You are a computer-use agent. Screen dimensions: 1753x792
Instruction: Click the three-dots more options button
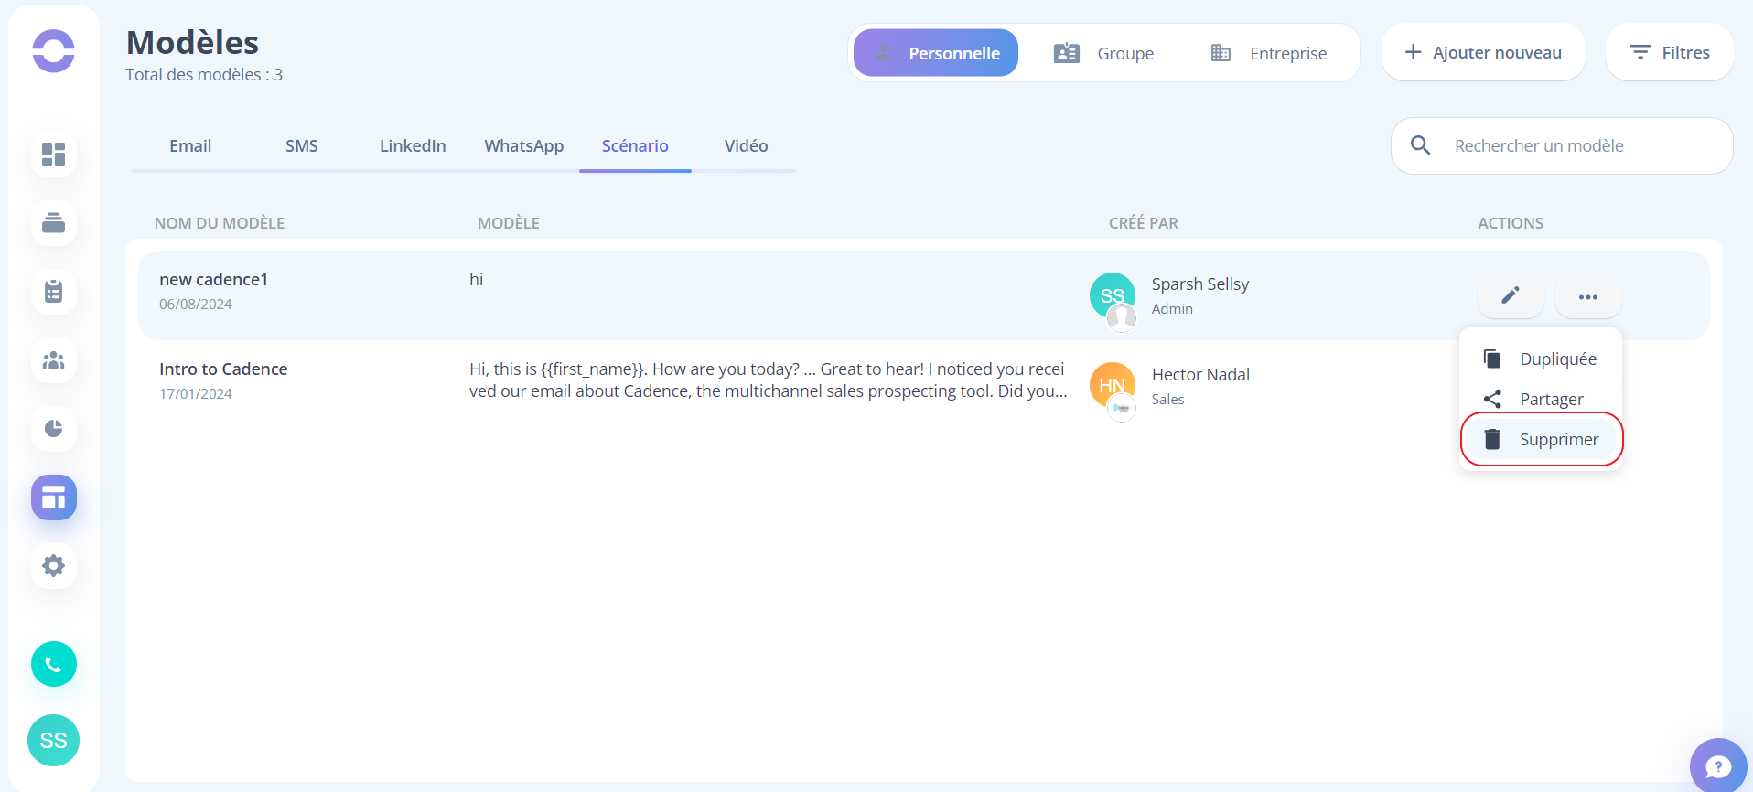(x=1588, y=296)
